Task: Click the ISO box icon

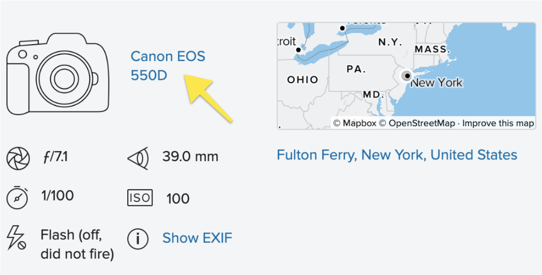Action: tap(140, 198)
